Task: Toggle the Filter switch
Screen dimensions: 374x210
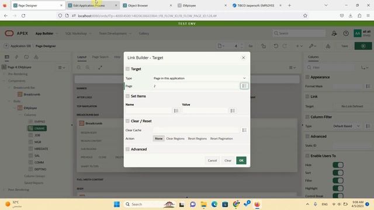Action: [338, 180]
